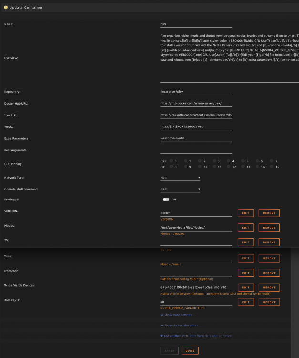Select HT core 14 checkbox
This screenshot has width=299, height=358.
click(x=258, y=167)
